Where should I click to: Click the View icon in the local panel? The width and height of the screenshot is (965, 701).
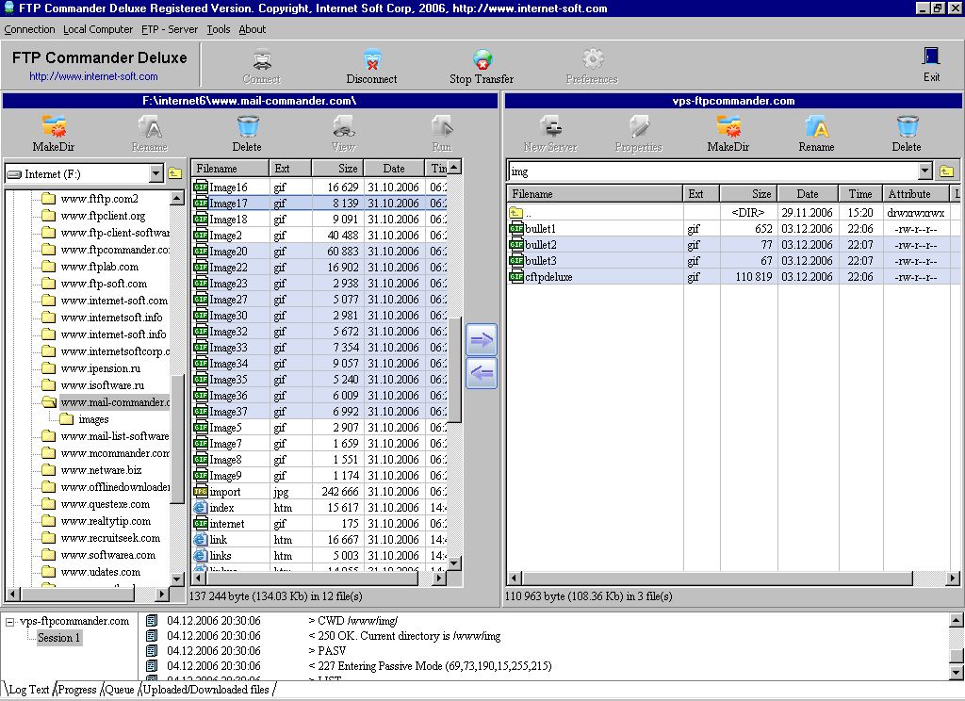pos(344,132)
